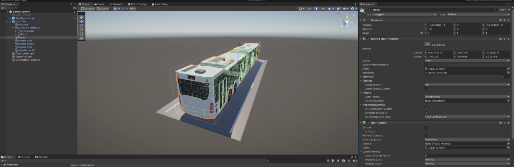
Task: Select the Scale tool in scene toolbar
Action: 82,30
